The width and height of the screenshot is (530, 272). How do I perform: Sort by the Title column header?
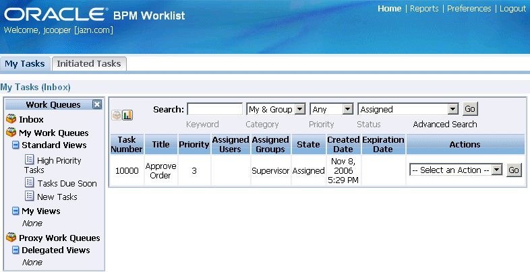(x=160, y=145)
